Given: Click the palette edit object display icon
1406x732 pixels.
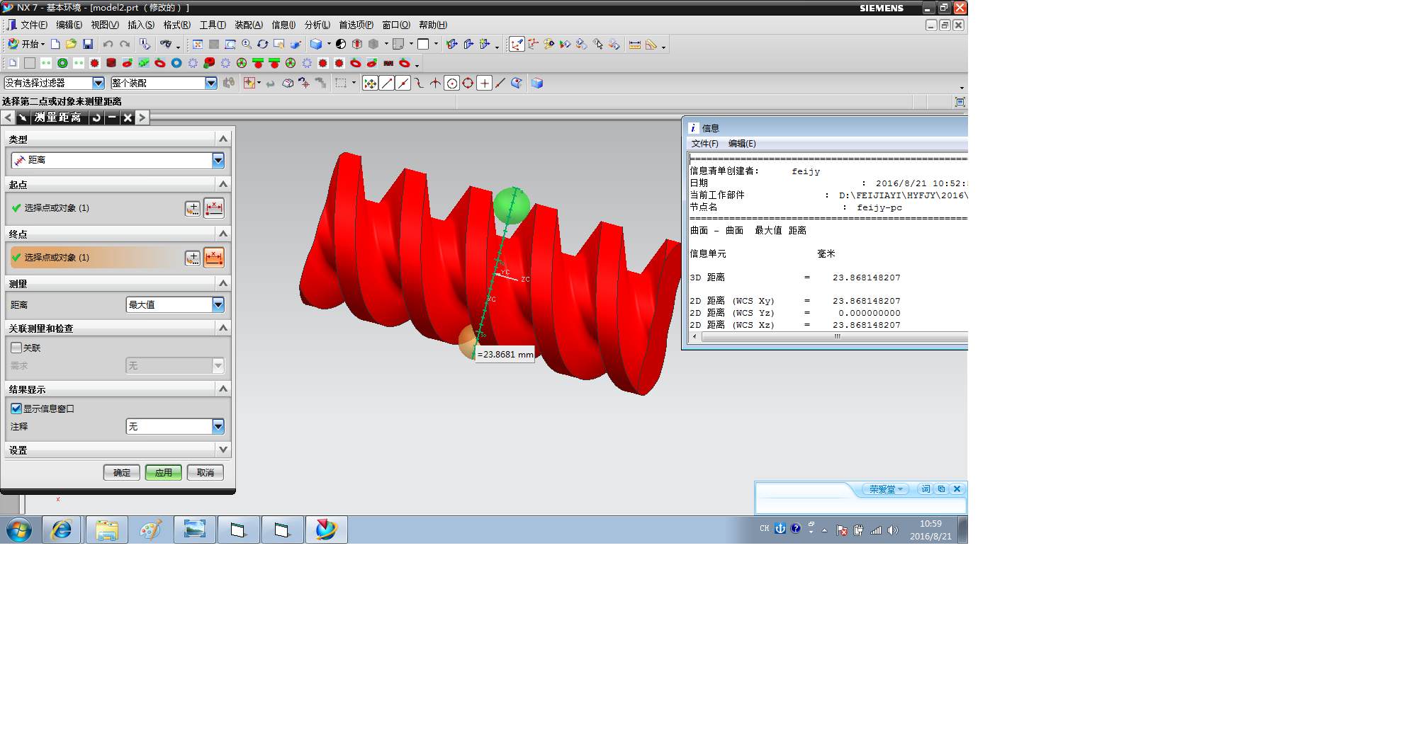Looking at the screenshot, I should [549, 44].
